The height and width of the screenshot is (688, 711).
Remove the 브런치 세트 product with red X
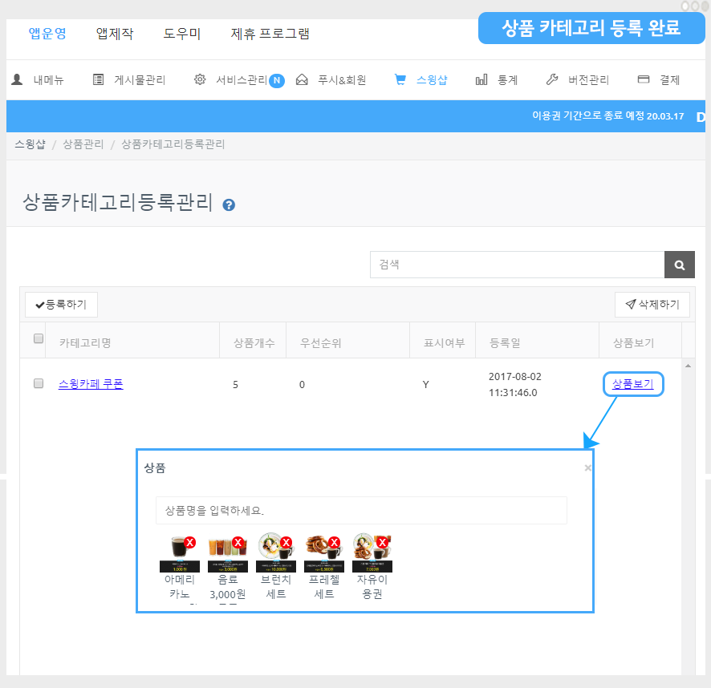point(286,543)
